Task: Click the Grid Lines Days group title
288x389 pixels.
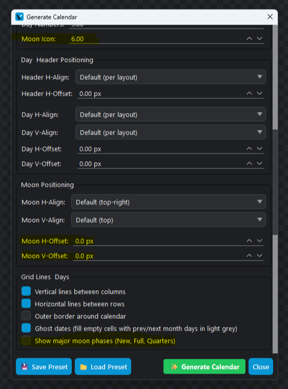Action: (x=45, y=277)
